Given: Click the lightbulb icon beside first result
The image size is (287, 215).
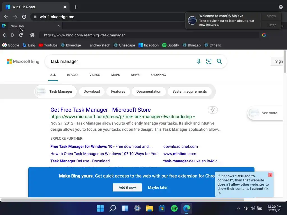Looking at the screenshot, I should pyautogui.click(x=212, y=110).
